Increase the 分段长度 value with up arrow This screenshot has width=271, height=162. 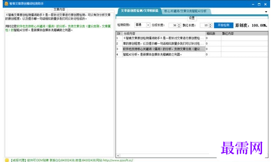click(x=179, y=24)
